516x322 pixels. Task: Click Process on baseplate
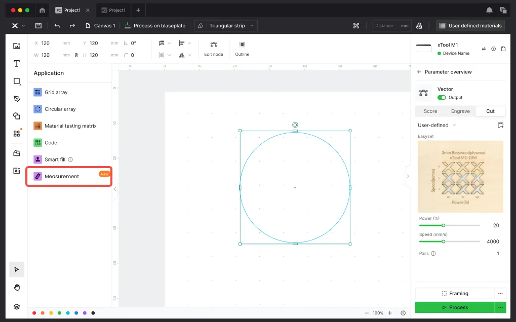tap(154, 26)
